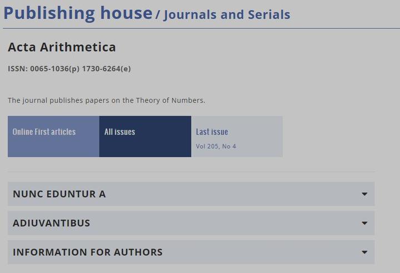This screenshot has height=273, width=400.
Task: Expand the INFORMATION FOR AUTHORS heading
Action: [x=88, y=253]
